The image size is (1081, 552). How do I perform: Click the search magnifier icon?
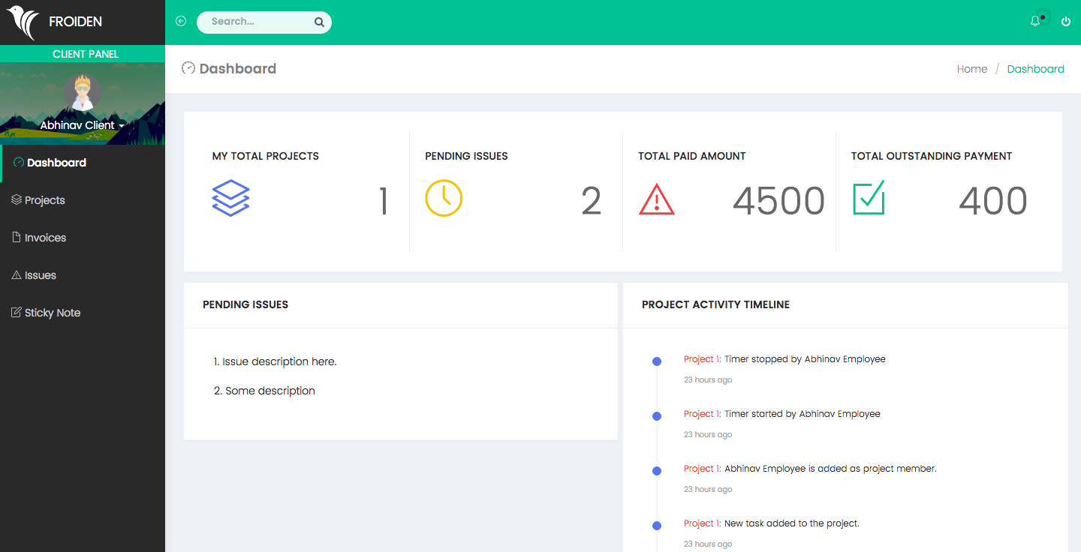[319, 22]
